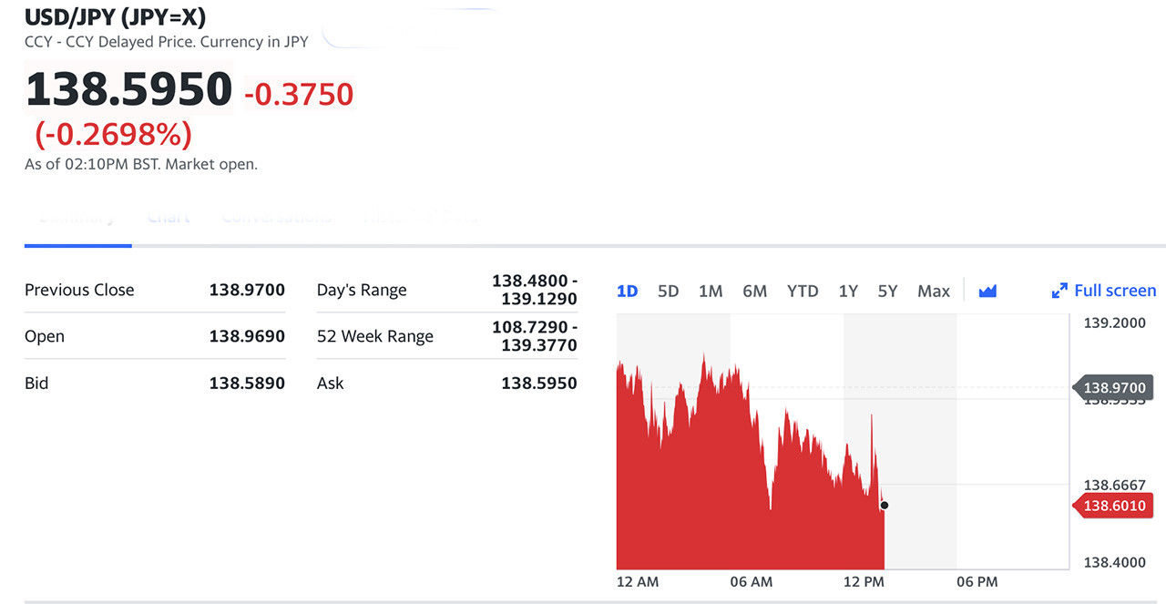This screenshot has width=1166, height=604.
Task: Switch chart to 5D range
Action: pos(669,292)
